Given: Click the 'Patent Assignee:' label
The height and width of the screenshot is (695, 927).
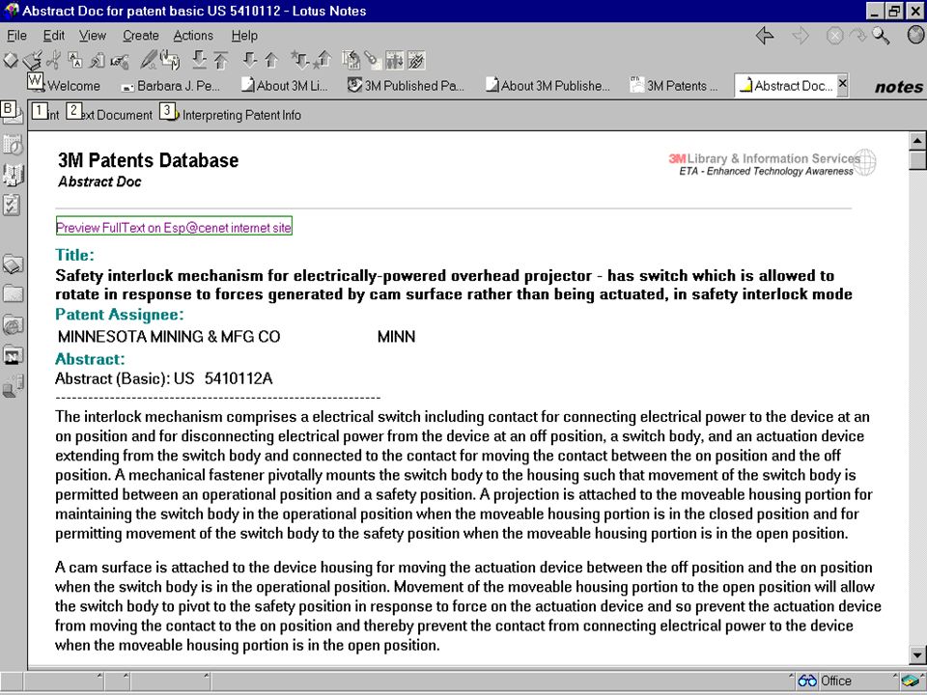Looking at the screenshot, I should point(120,315).
